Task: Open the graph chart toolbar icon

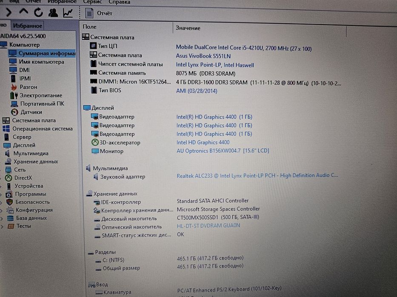Action: tap(68, 13)
